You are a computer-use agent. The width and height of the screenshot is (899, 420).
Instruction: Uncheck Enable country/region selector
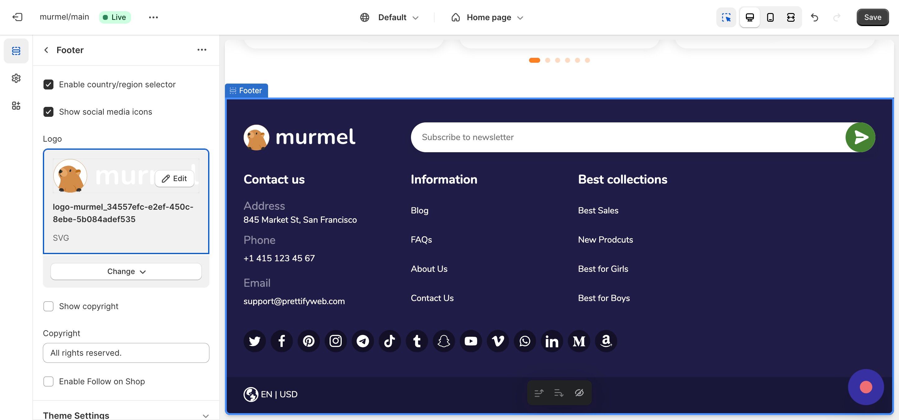point(48,84)
